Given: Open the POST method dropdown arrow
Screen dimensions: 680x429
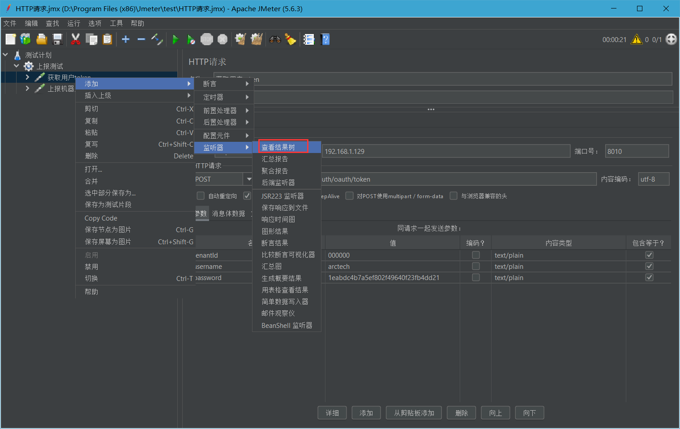Looking at the screenshot, I should click(249, 179).
